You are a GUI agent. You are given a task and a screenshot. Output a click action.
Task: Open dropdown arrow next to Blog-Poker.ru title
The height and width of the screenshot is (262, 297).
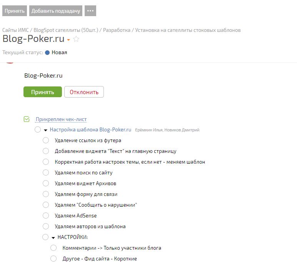[x=68, y=40]
